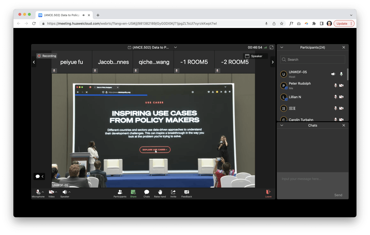Image resolution: width=370 pixels, height=235 pixels.
Task: Enter fullscreen using the expand icon
Action: (272, 47)
